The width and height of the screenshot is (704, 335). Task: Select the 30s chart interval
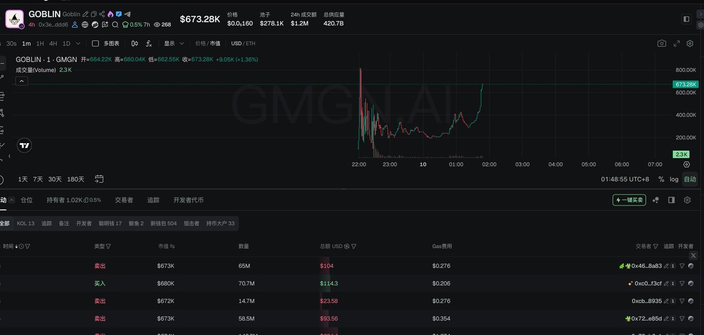point(12,43)
